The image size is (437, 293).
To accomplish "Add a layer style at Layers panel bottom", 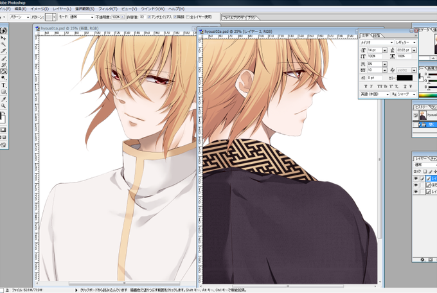I will (422, 260).
